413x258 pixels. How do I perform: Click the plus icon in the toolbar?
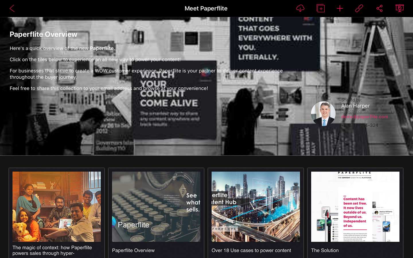click(x=340, y=8)
